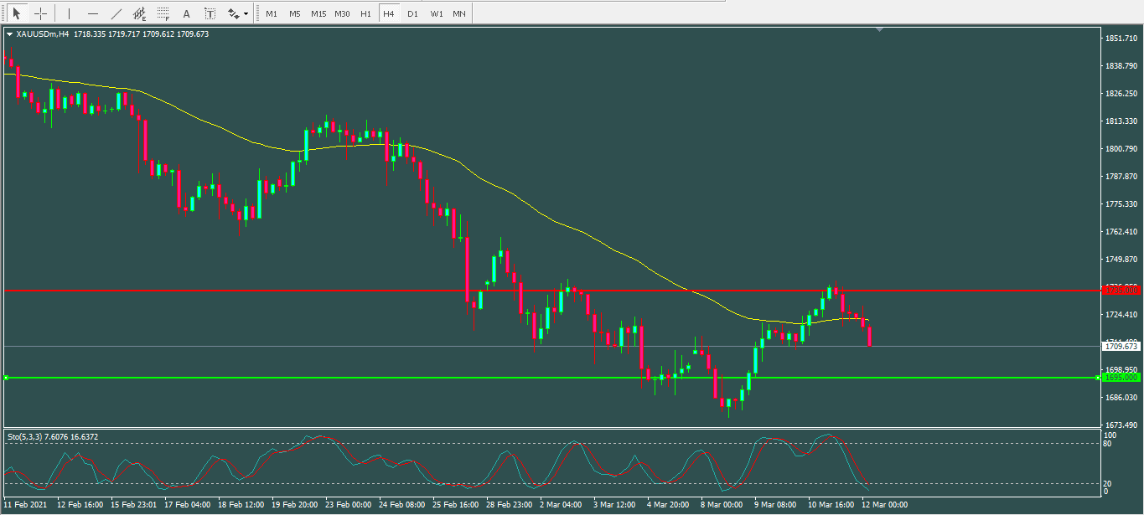The width and height of the screenshot is (1144, 515).
Task: Expand the XAUUSDm,H4 chart title triangle
Action: pyautogui.click(x=9, y=34)
